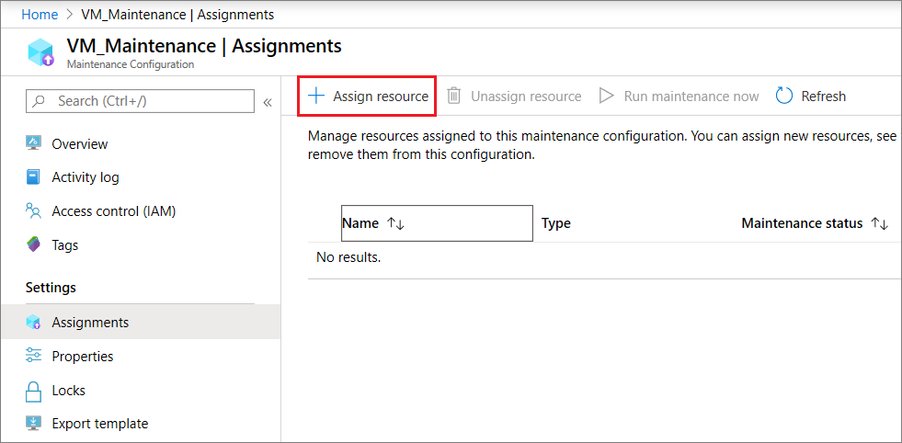902x443 pixels.
Task: Click the Type column header
Action: coord(556,223)
